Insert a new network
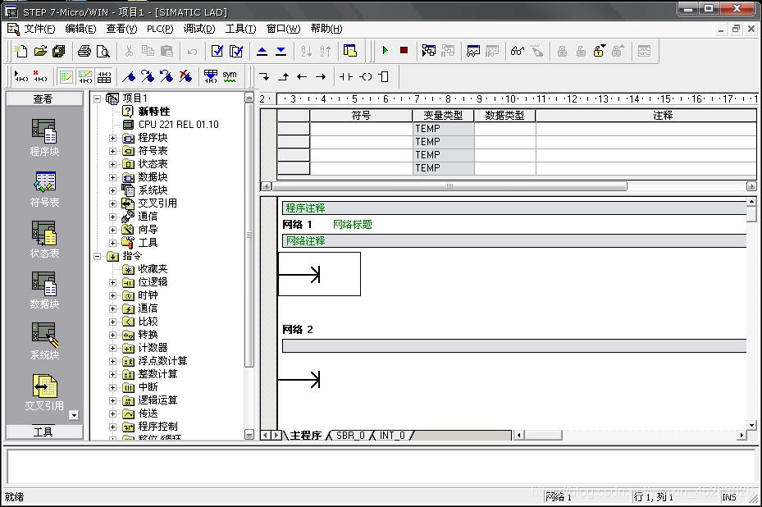This screenshot has width=762, height=507. coord(21,76)
